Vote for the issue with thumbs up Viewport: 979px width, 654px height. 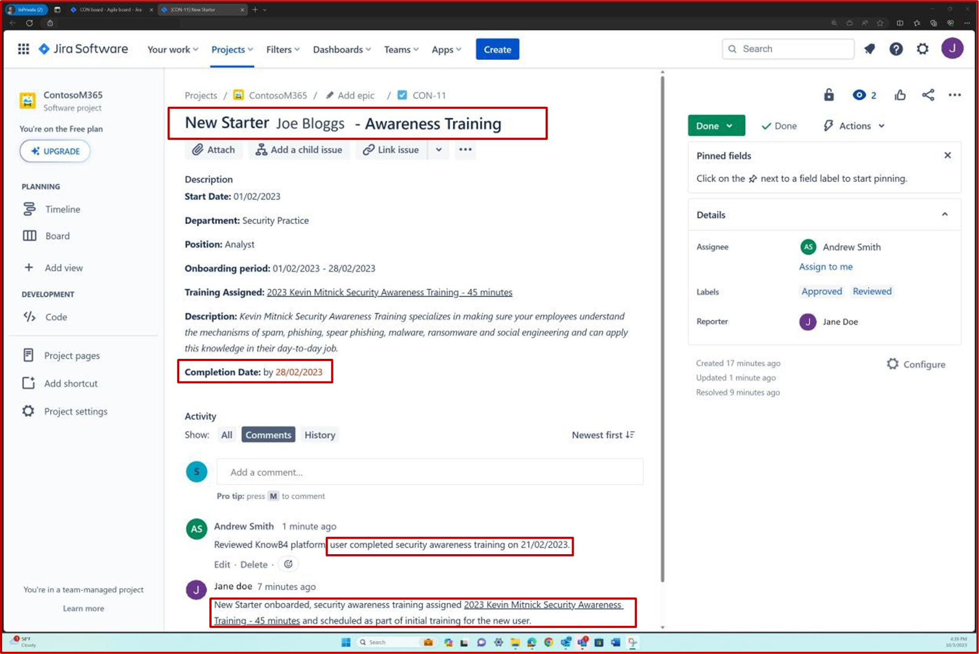coord(900,95)
